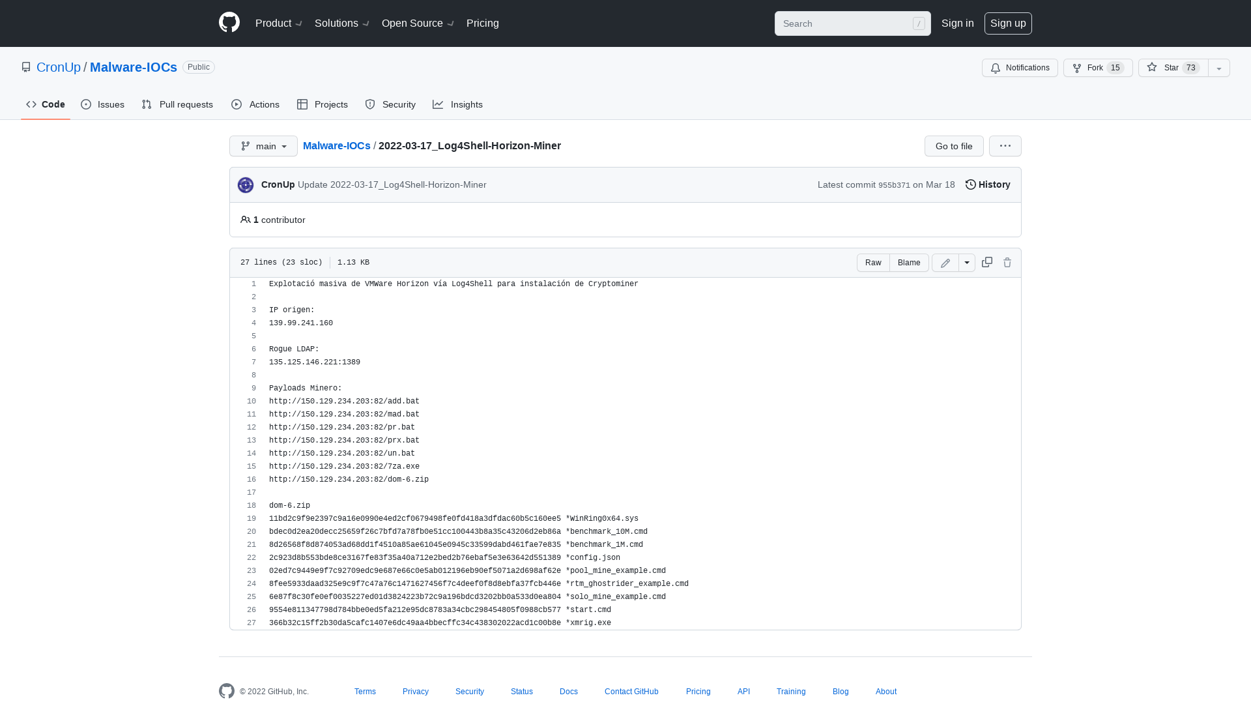Open the fork count 15
Image resolution: width=1251 pixels, height=704 pixels.
(x=1115, y=68)
